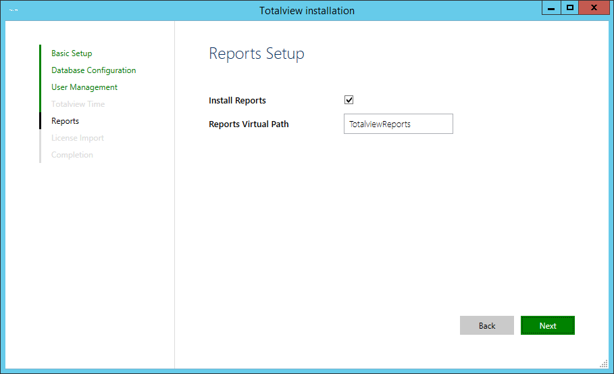Image resolution: width=614 pixels, height=374 pixels.
Task: Go to the next installation step
Action: point(547,325)
